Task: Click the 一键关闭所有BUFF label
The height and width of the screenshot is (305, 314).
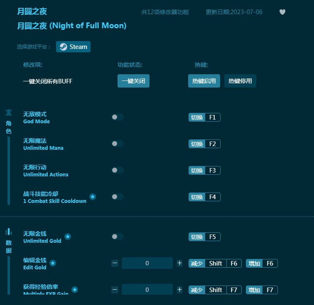Action: (x=48, y=81)
